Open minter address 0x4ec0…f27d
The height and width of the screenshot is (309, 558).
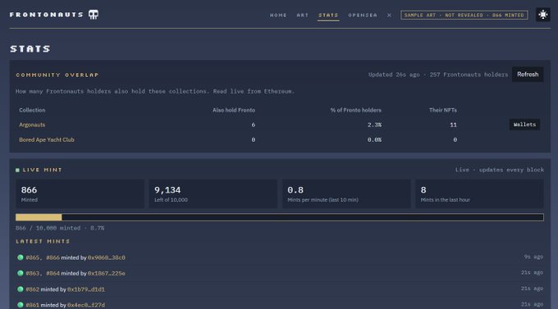pos(86,305)
